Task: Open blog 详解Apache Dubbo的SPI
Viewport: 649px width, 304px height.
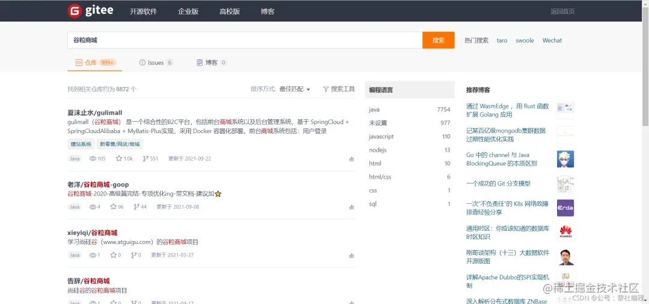Action: point(507,281)
